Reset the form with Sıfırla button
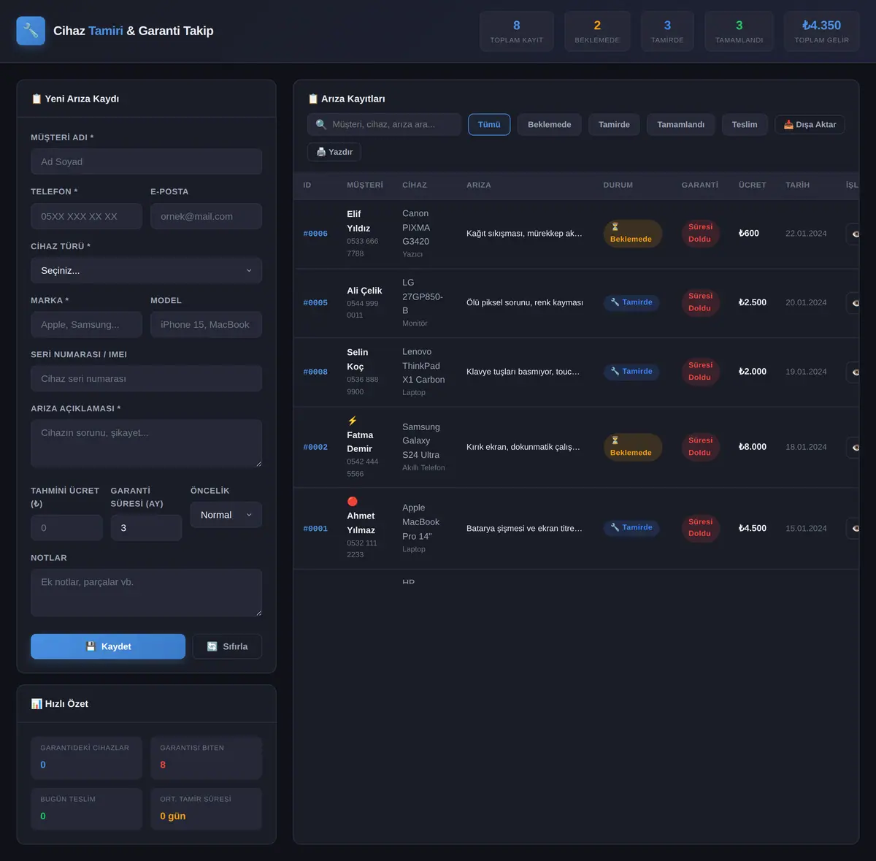Screen dimensions: 876x861 tap(227, 646)
